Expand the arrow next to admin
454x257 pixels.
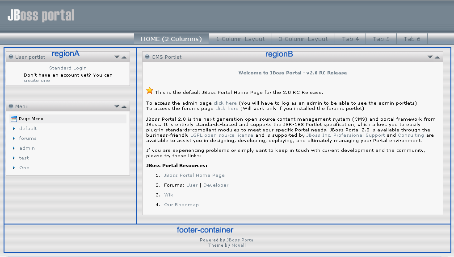click(x=14, y=148)
